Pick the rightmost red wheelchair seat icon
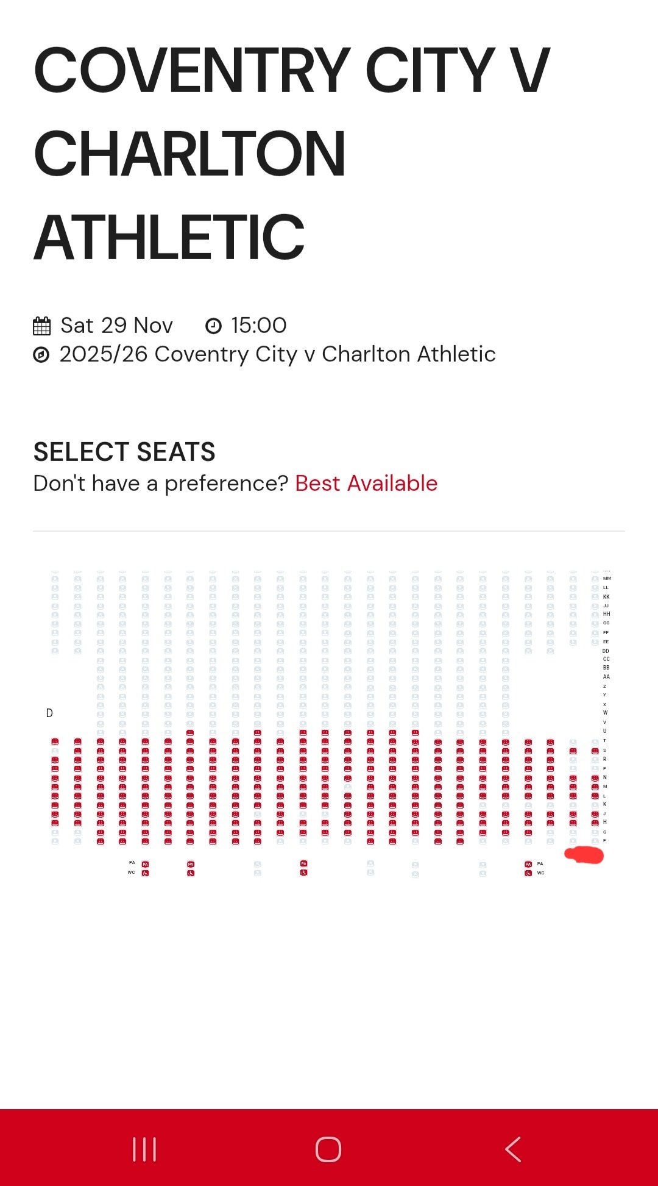This screenshot has height=1186, width=658. coord(528,873)
